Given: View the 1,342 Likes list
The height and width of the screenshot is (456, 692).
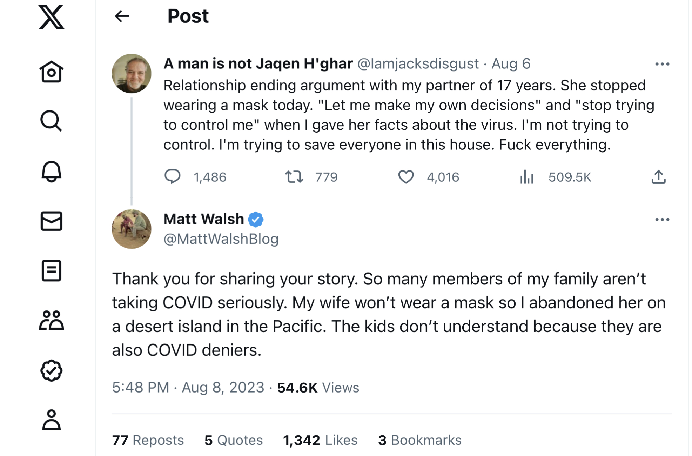Looking at the screenshot, I should [320, 440].
